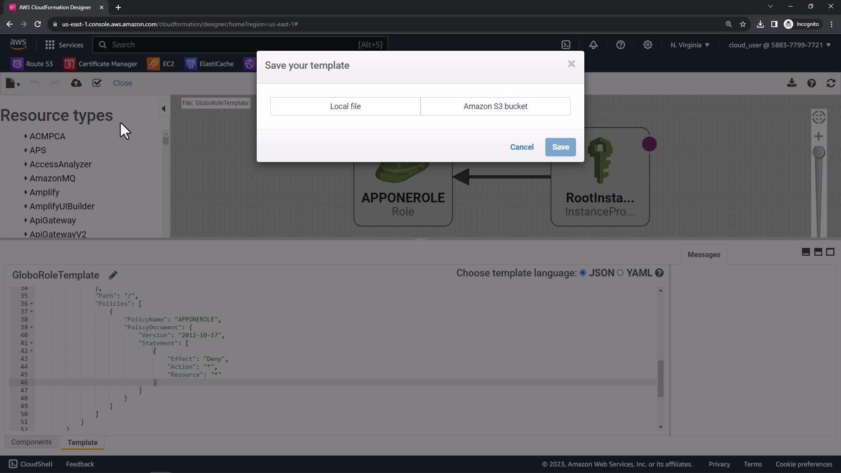Click Cancel in save template dialog

point(521,147)
